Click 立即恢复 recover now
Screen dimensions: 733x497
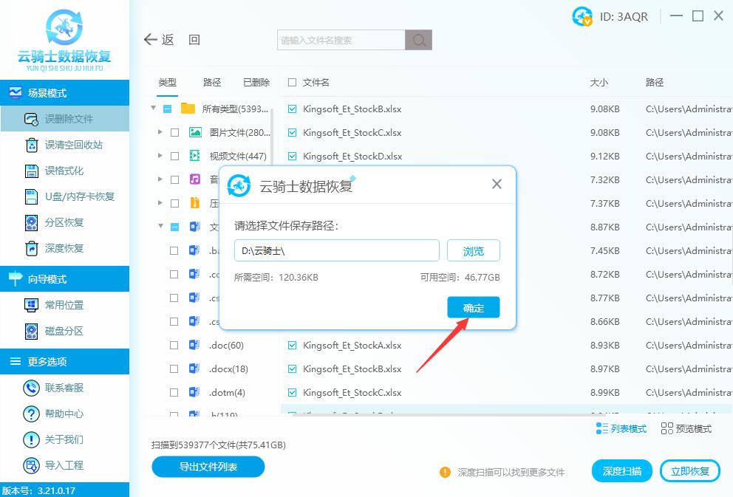690,471
